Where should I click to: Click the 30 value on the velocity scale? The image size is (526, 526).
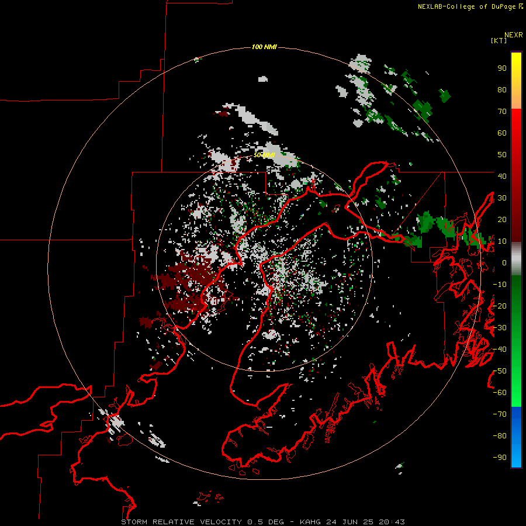point(502,198)
